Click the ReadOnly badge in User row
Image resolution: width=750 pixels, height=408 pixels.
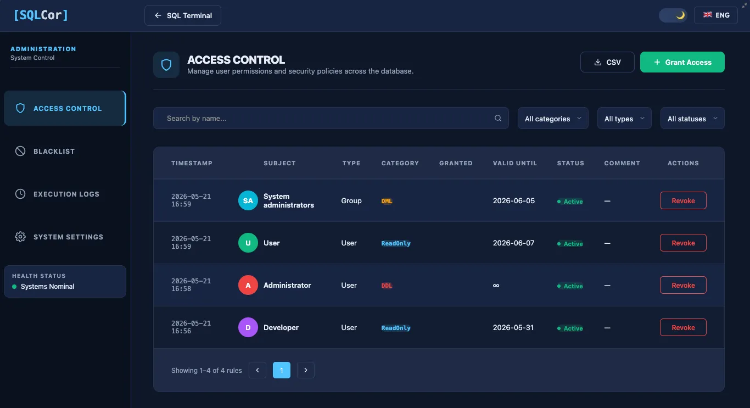click(x=396, y=243)
